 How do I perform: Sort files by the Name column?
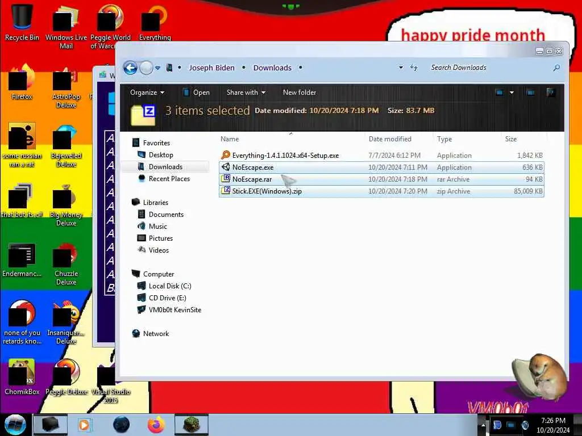coord(230,139)
